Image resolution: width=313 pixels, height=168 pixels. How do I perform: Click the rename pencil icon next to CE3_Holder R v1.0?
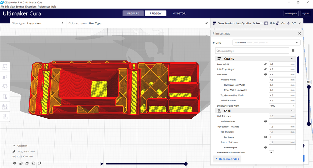[14, 152]
